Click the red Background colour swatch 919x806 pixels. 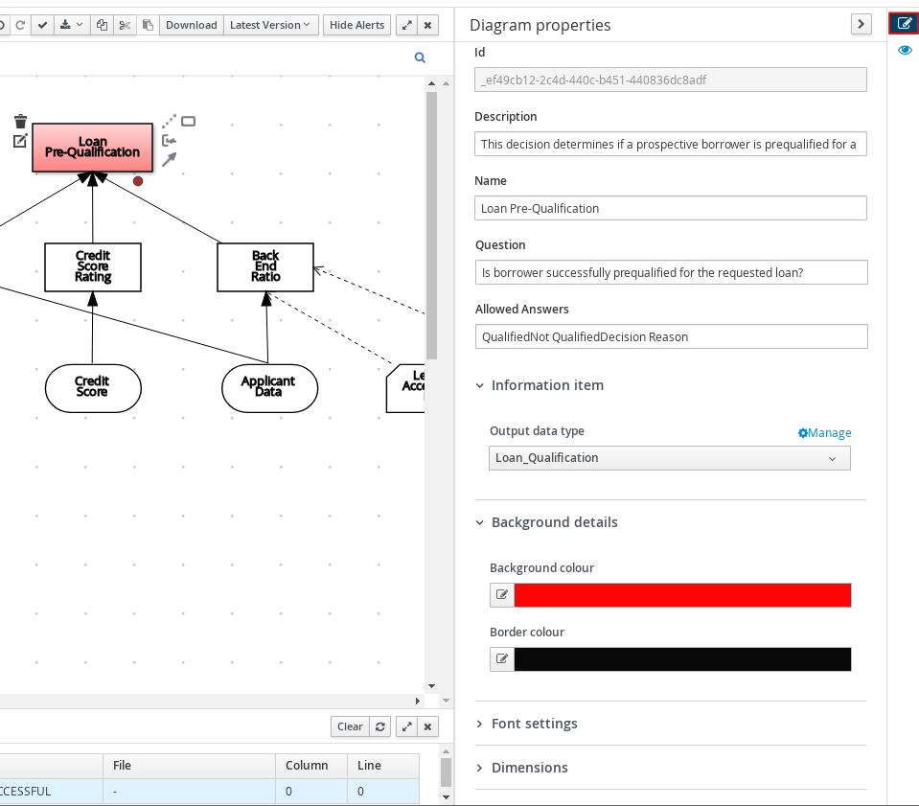point(682,595)
